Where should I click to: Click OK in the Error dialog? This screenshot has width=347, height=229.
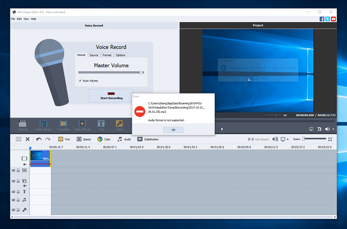tap(173, 130)
